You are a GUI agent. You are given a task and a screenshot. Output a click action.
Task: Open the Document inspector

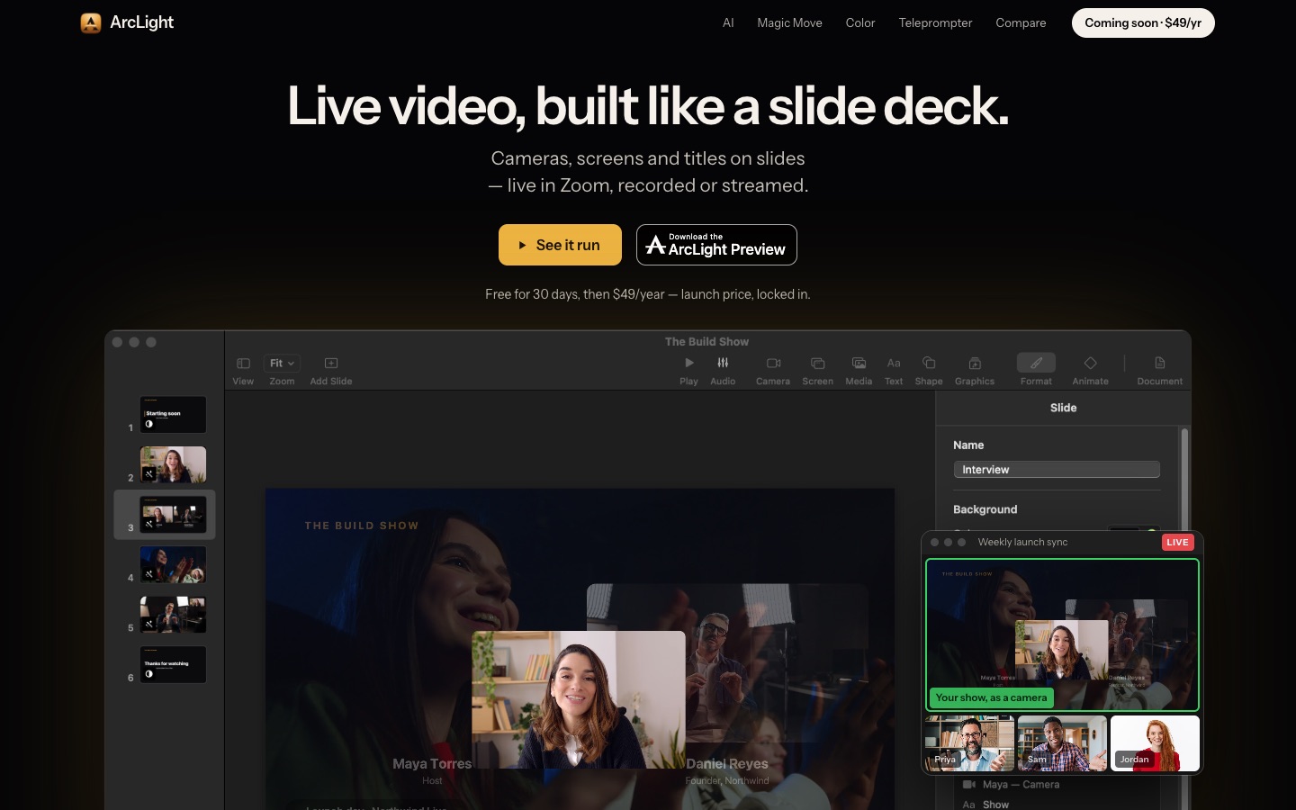click(x=1159, y=363)
